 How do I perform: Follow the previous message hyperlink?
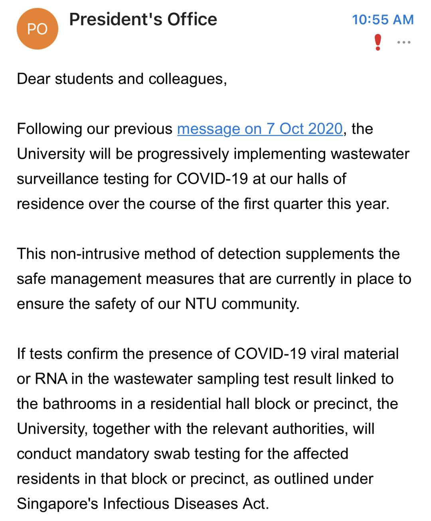click(260, 129)
